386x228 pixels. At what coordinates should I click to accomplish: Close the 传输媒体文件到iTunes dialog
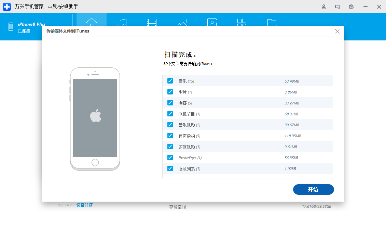click(337, 31)
